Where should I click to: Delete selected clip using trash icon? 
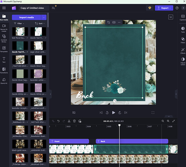pos(75,121)
